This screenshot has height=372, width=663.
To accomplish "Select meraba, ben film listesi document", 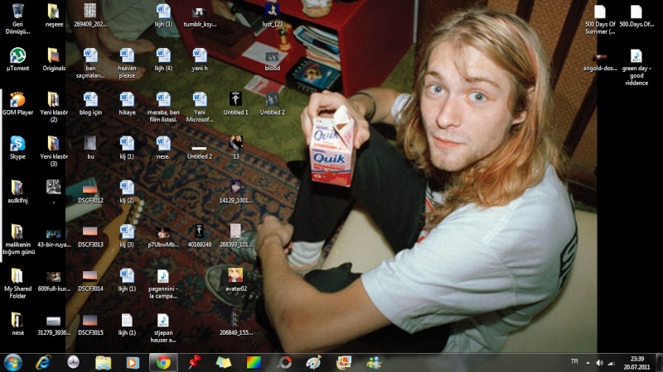I will tap(163, 107).
